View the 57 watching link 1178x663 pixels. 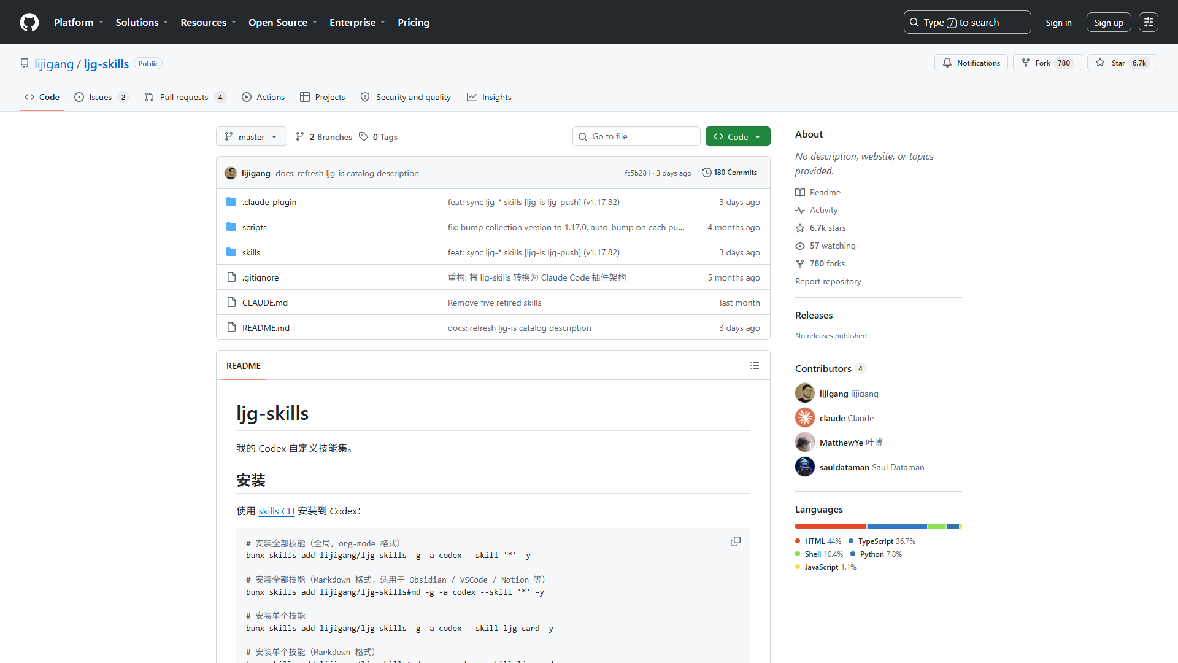825,246
